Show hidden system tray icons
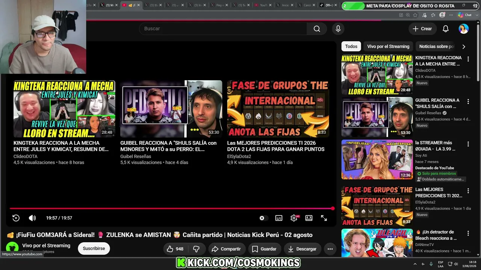481x270 pixels. (415, 264)
